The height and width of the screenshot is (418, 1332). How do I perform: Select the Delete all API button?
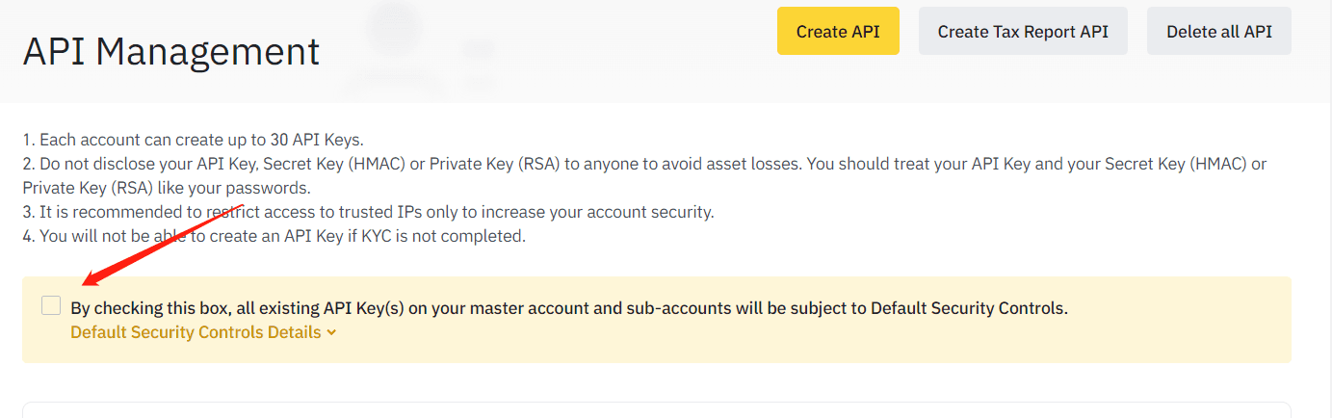(x=1219, y=32)
